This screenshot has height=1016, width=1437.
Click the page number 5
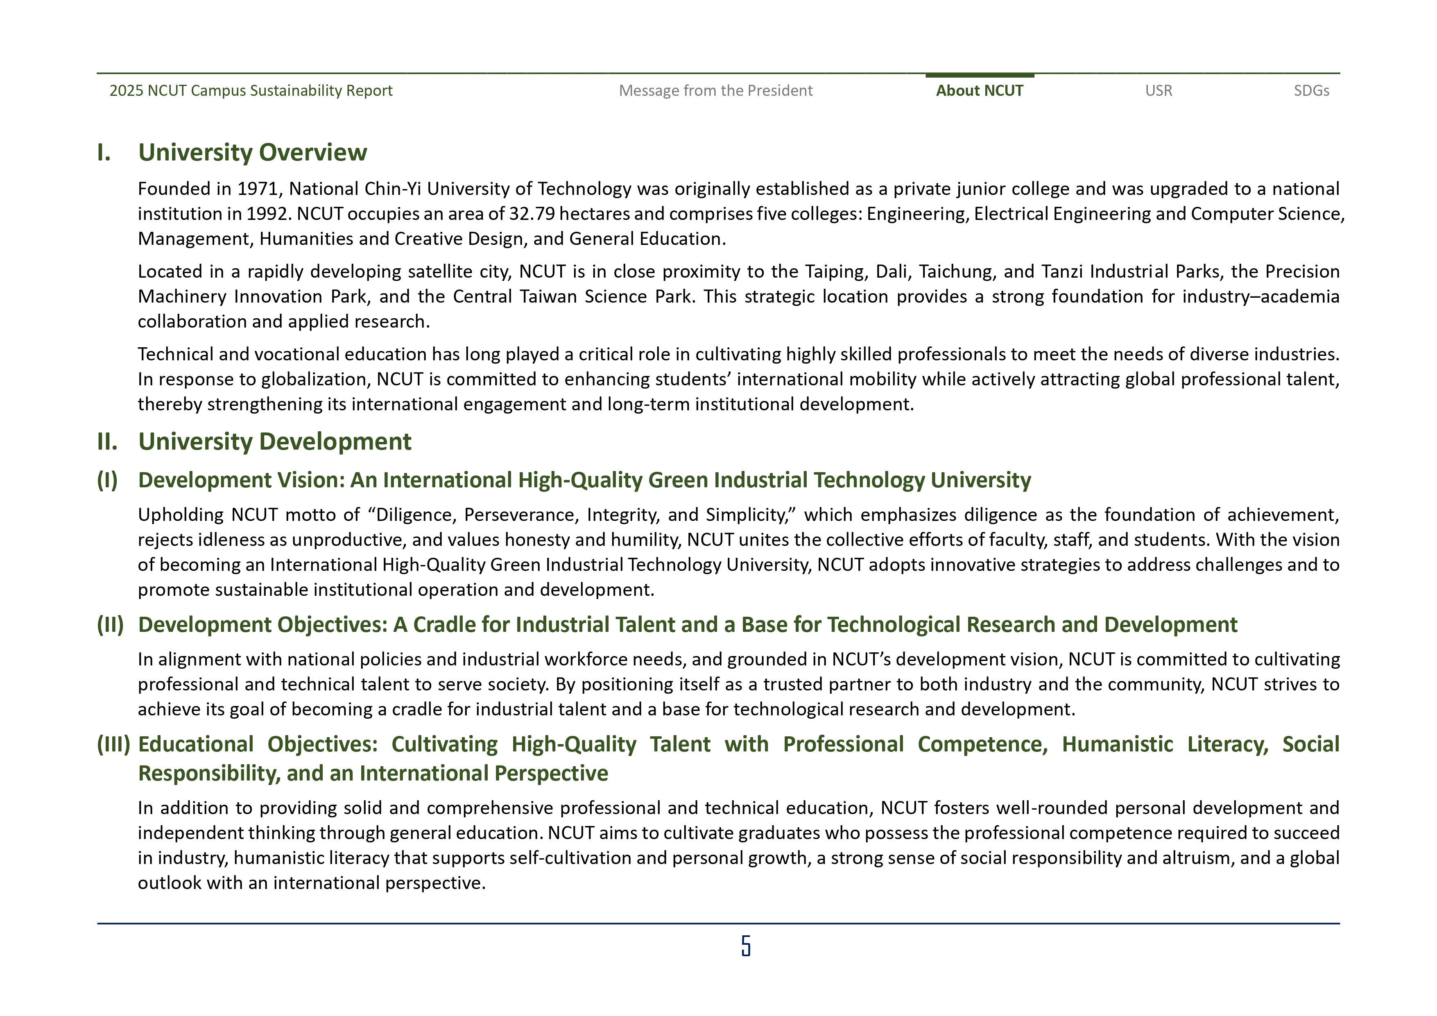pos(745,945)
